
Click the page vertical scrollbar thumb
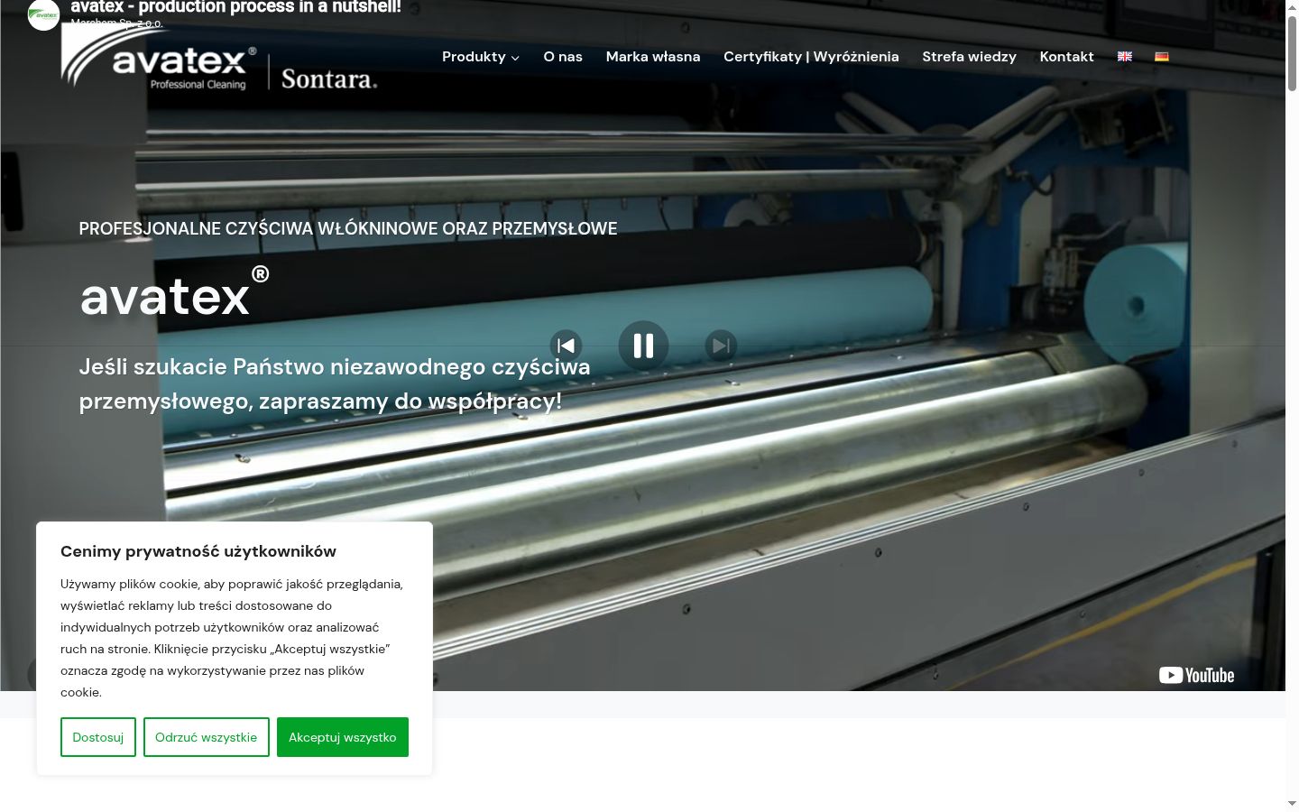(1292, 52)
